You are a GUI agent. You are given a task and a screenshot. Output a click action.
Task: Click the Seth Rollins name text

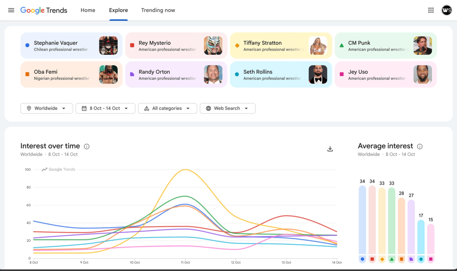click(x=258, y=72)
